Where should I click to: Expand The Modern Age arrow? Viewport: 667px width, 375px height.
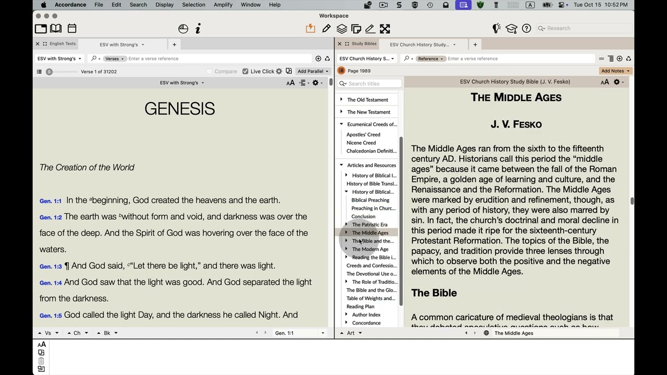pos(347,249)
